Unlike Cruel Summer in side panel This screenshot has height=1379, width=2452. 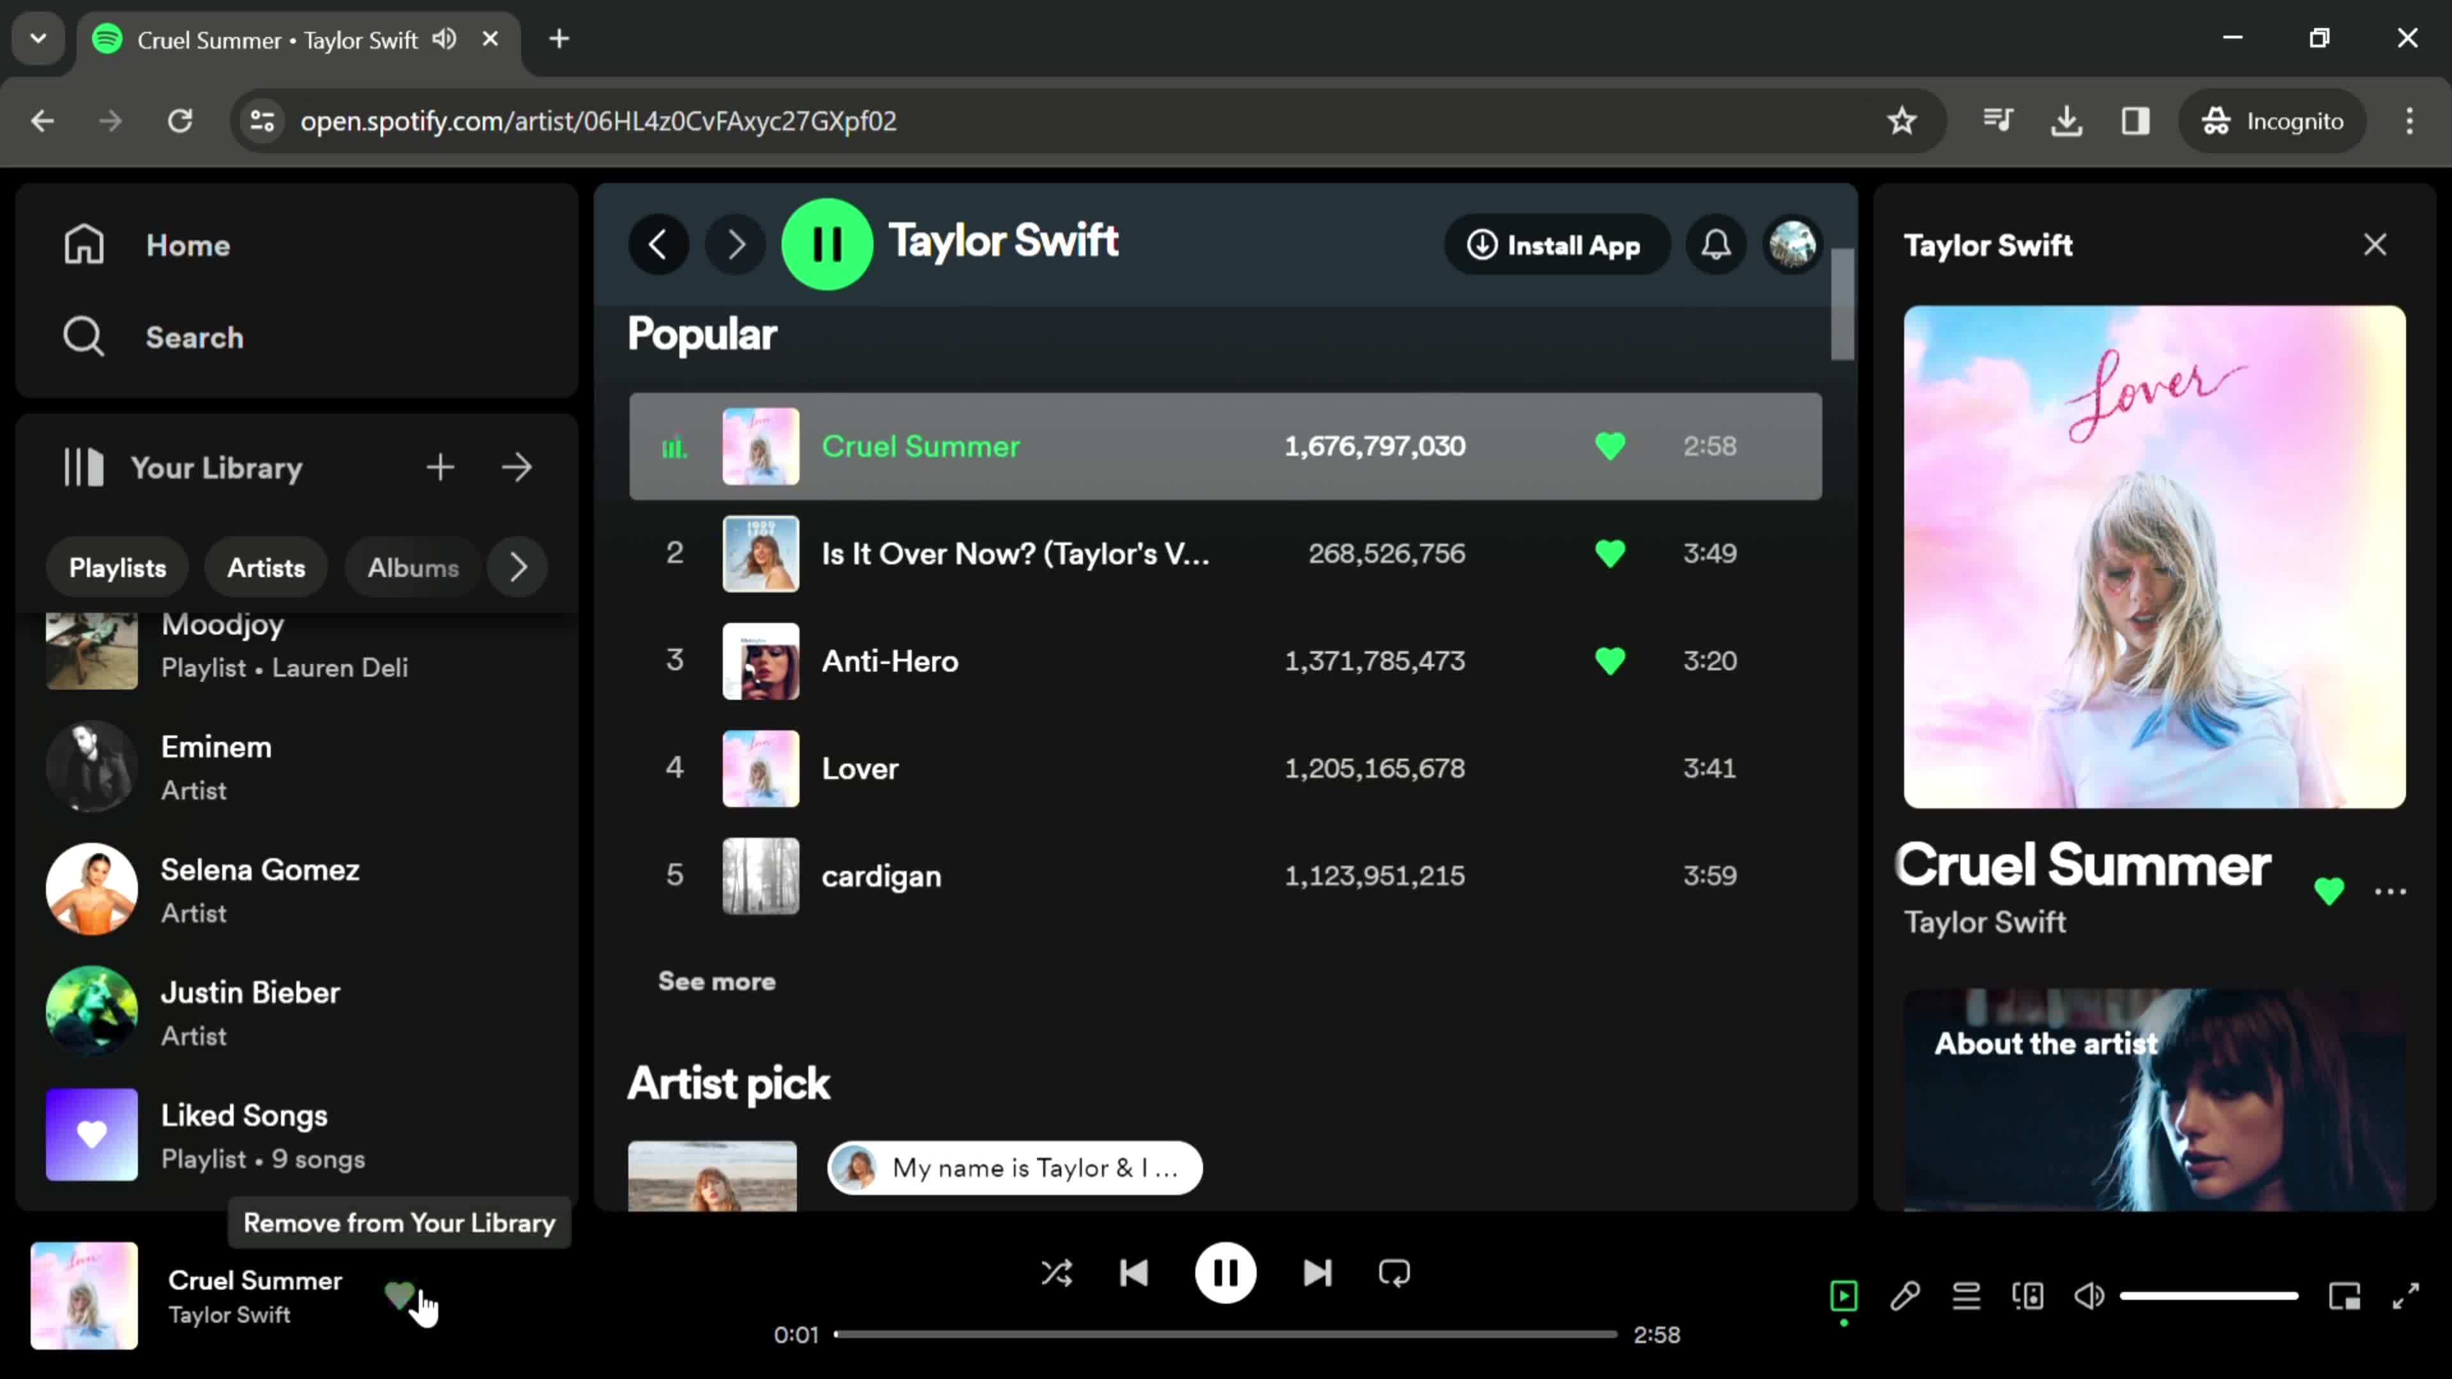tap(2328, 891)
